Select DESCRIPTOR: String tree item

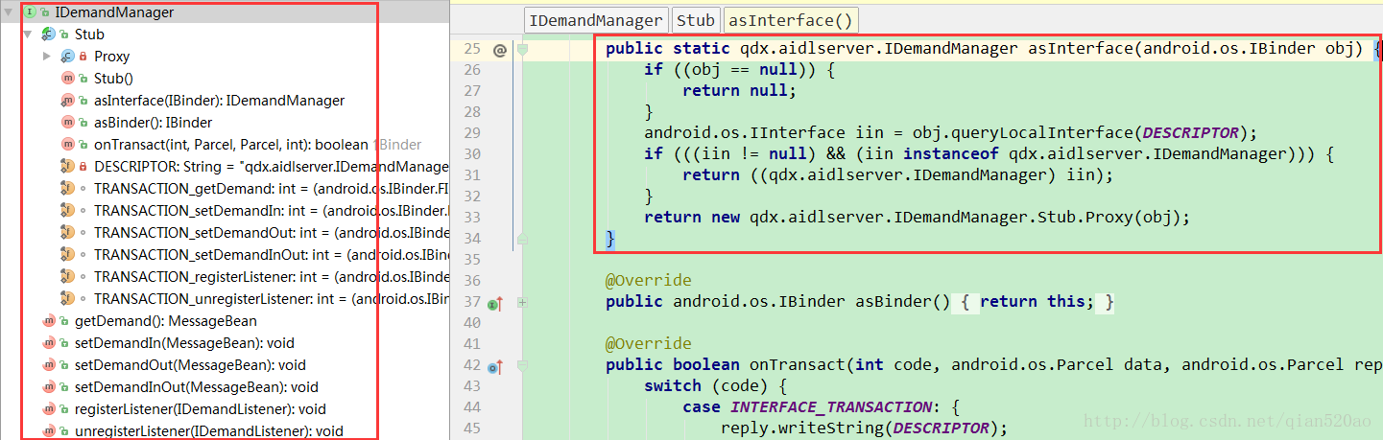272,167
